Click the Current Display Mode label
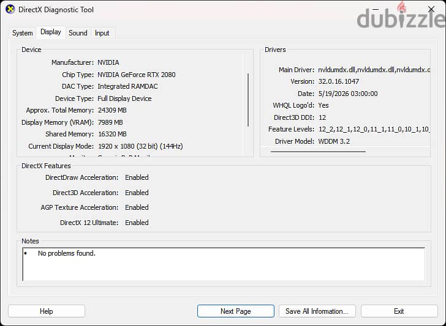The image size is (446, 326). [61, 146]
